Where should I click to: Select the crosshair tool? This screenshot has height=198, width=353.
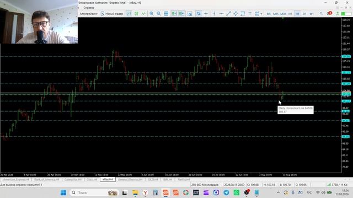click(x=206, y=14)
